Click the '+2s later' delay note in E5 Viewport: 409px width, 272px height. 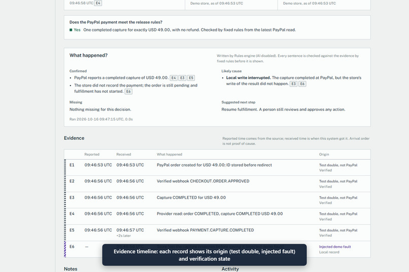coord(124,236)
